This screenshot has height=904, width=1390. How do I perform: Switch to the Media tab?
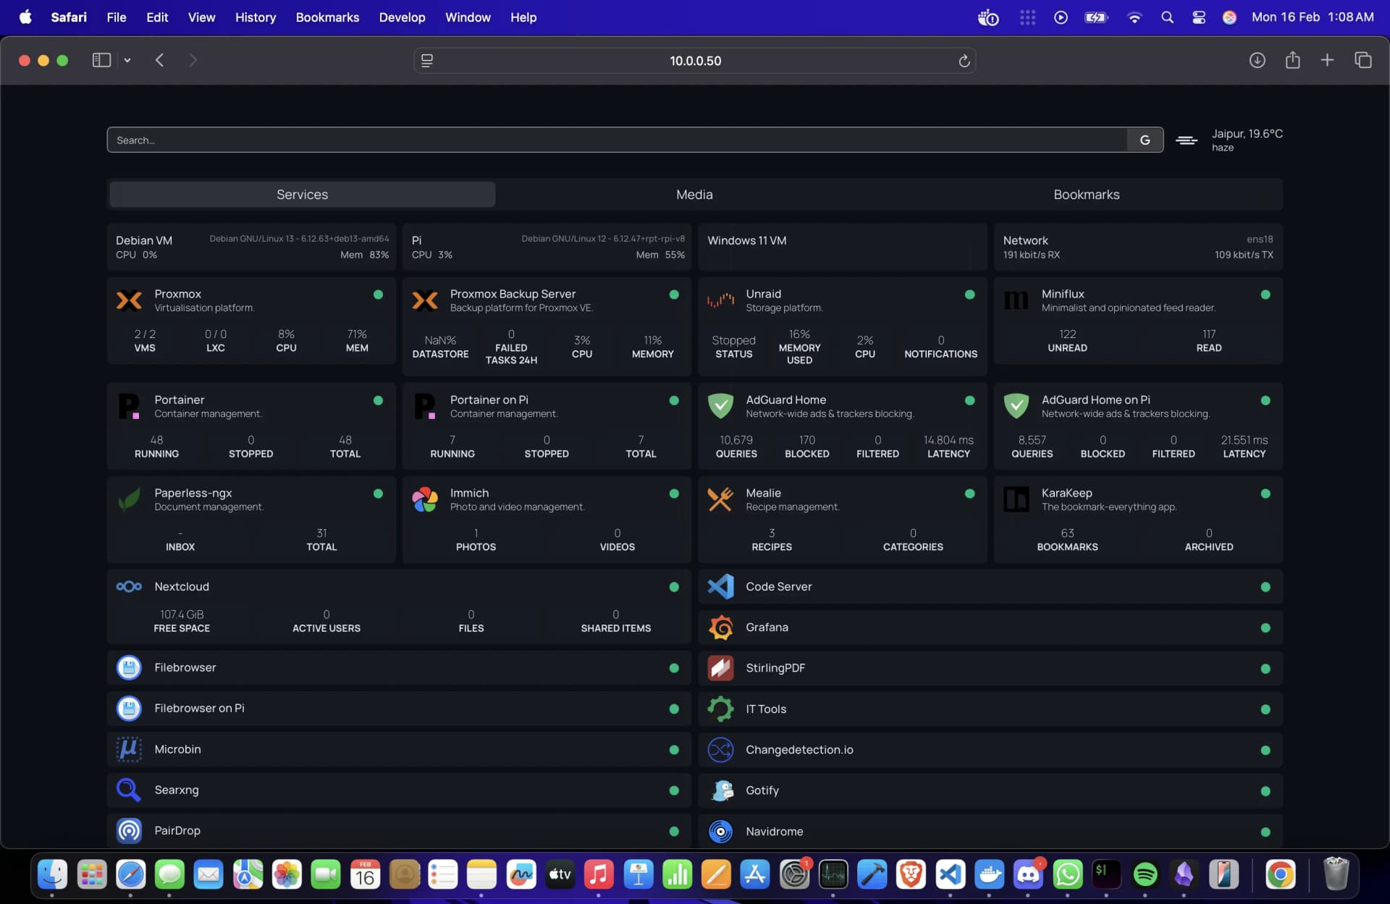point(694,194)
